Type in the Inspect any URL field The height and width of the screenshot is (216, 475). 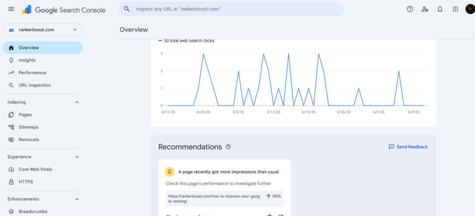click(x=231, y=9)
